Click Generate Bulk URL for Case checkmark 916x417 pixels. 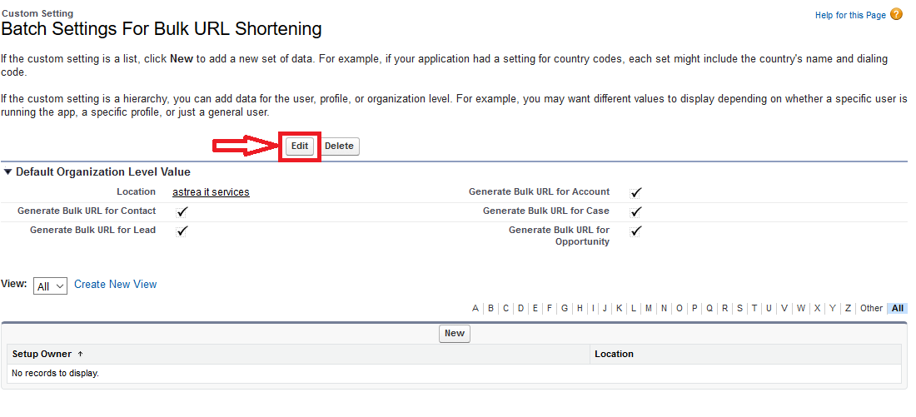(636, 211)
